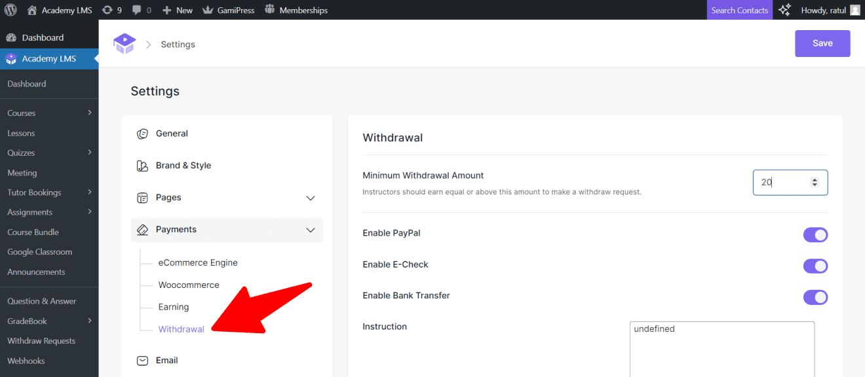
Task: Expand the Pages settings section
Action: click(310, 198)
